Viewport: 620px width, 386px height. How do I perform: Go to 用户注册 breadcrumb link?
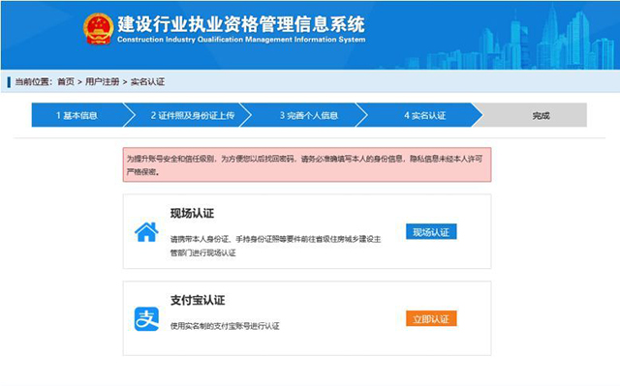[x=102, y=81]
